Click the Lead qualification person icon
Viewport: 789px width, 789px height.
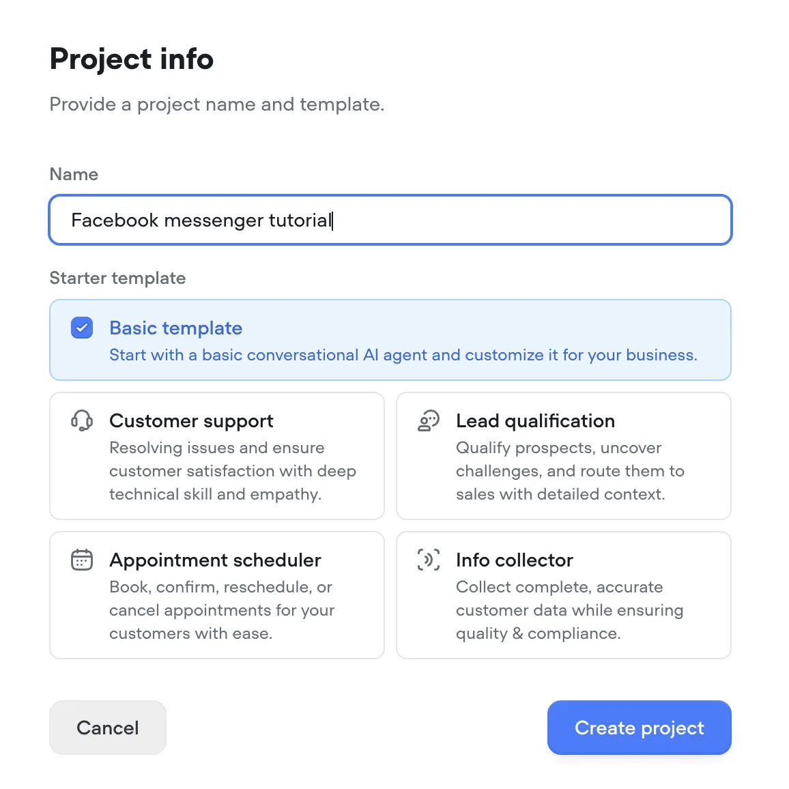[429, 420]
